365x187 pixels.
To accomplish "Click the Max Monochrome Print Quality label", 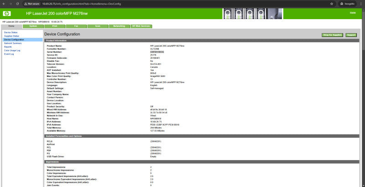I will click(x=63, y=73).
